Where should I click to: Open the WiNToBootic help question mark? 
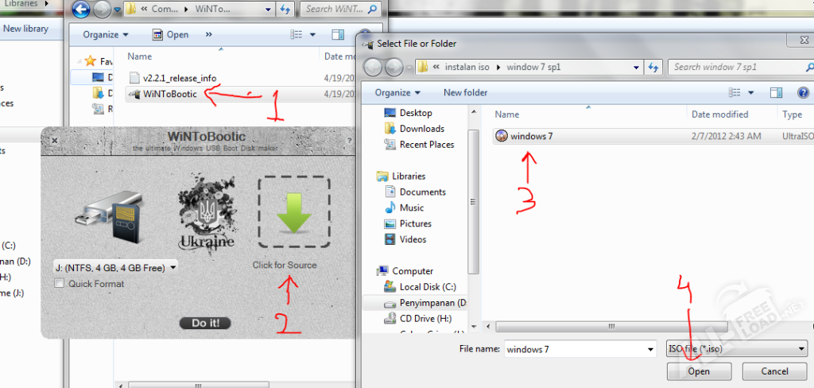pos(350,141)
